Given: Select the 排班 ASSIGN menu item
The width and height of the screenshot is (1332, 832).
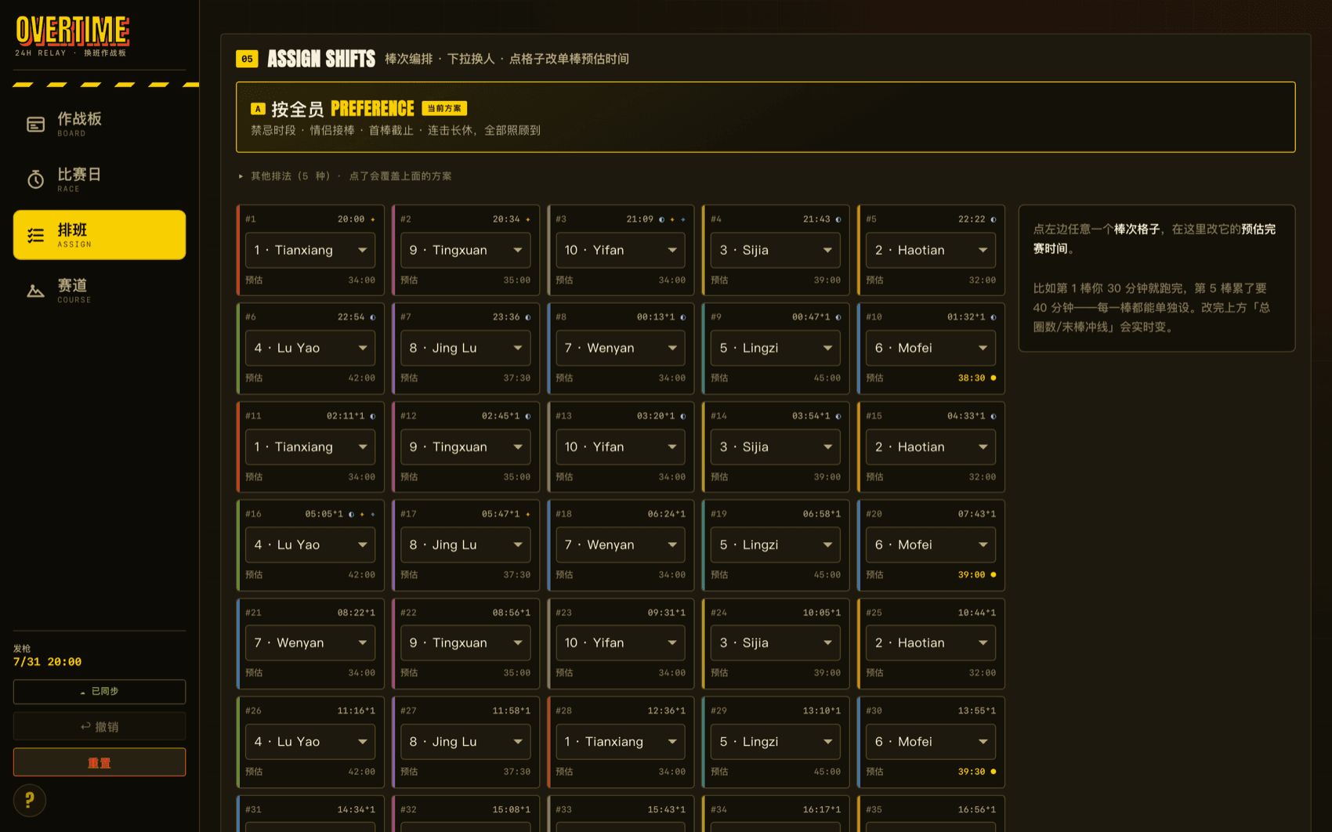Looking at the screenshot, I should click(100, 234).
